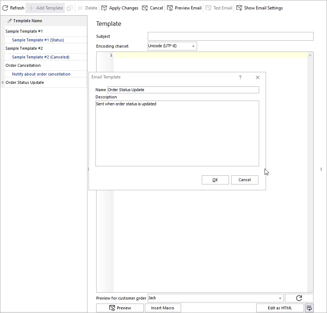
Task: Select Sample Template #1 in list
Action: [24, 31]
